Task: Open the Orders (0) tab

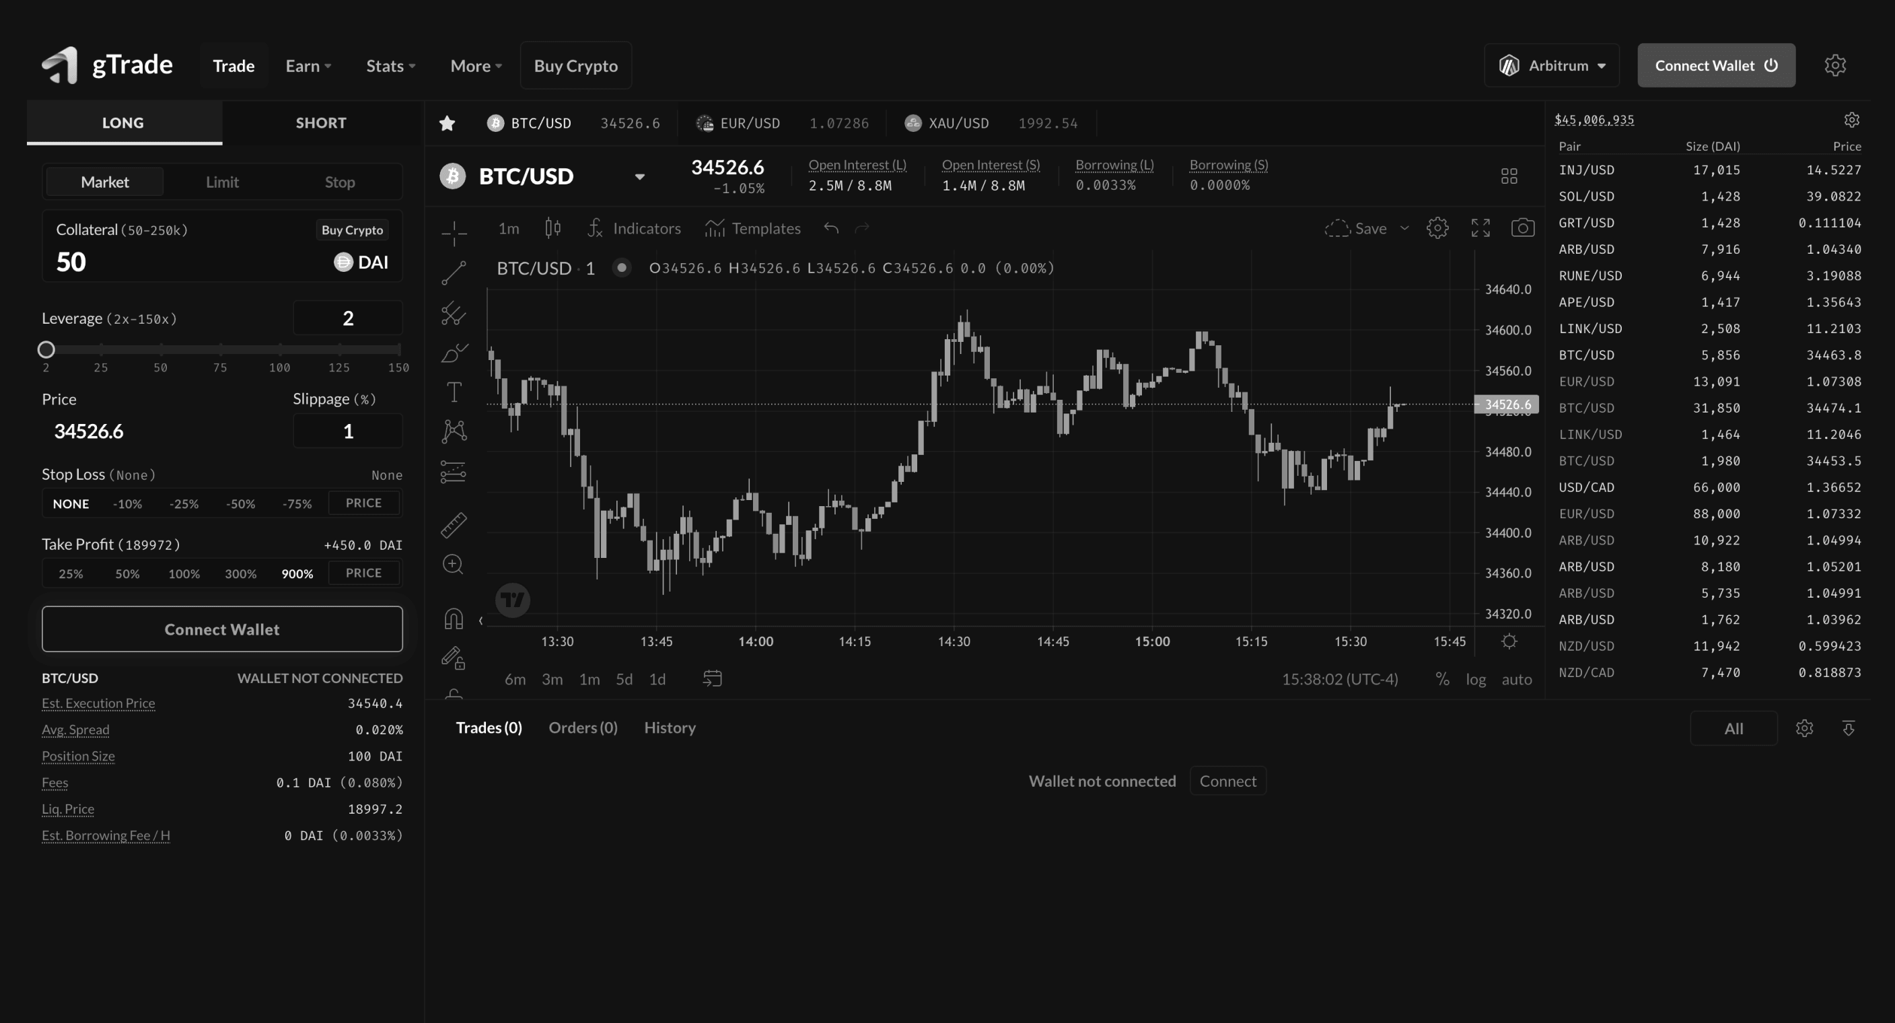Action: (583, 728)
